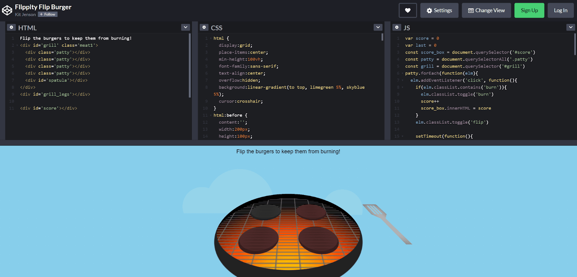Open JS editor settings gear

pyautogui.click(x=397, y=27)
